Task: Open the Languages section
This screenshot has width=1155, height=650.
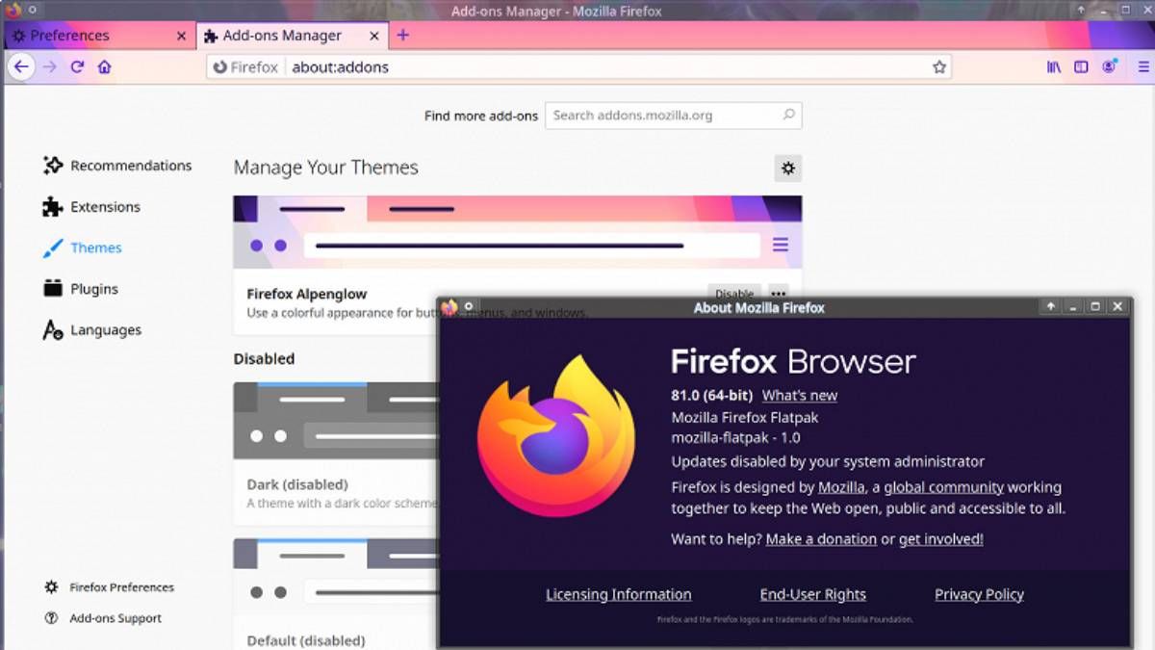Action: [x=102, y=329]
